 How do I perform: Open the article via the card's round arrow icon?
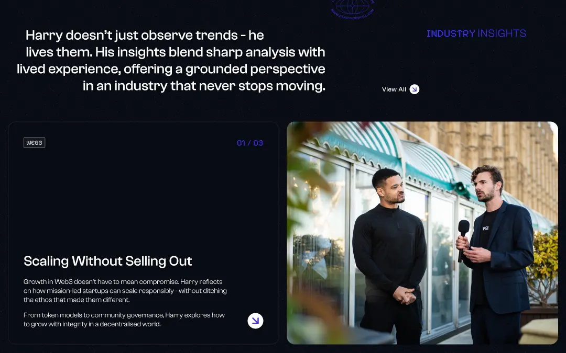click(255, 321)
